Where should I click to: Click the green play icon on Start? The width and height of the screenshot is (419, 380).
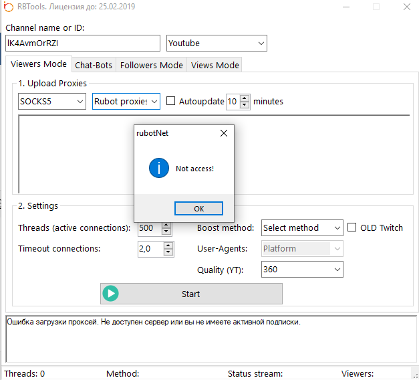(111, 294)
